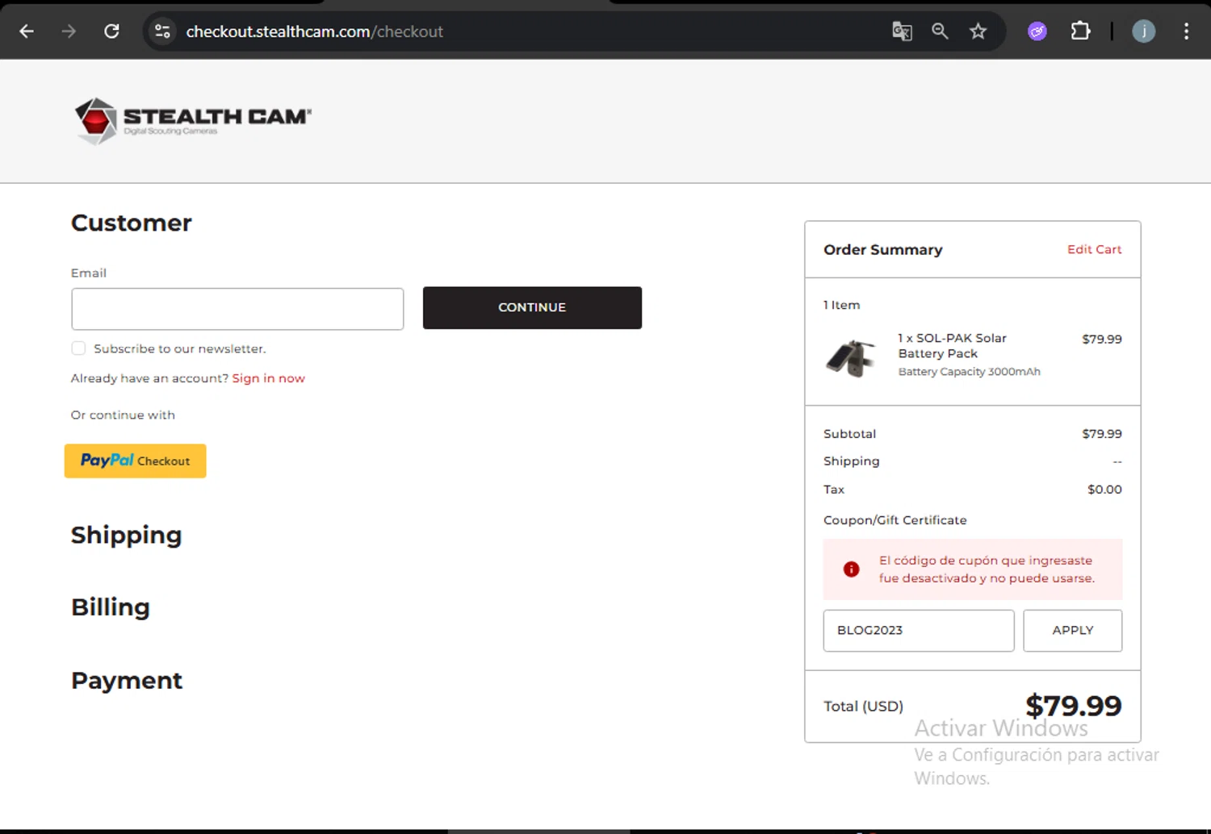The image size is (1211, 834).
Task: Click the SOL-PAK battery pack thumbnail
Action: (x=851, y=358)
